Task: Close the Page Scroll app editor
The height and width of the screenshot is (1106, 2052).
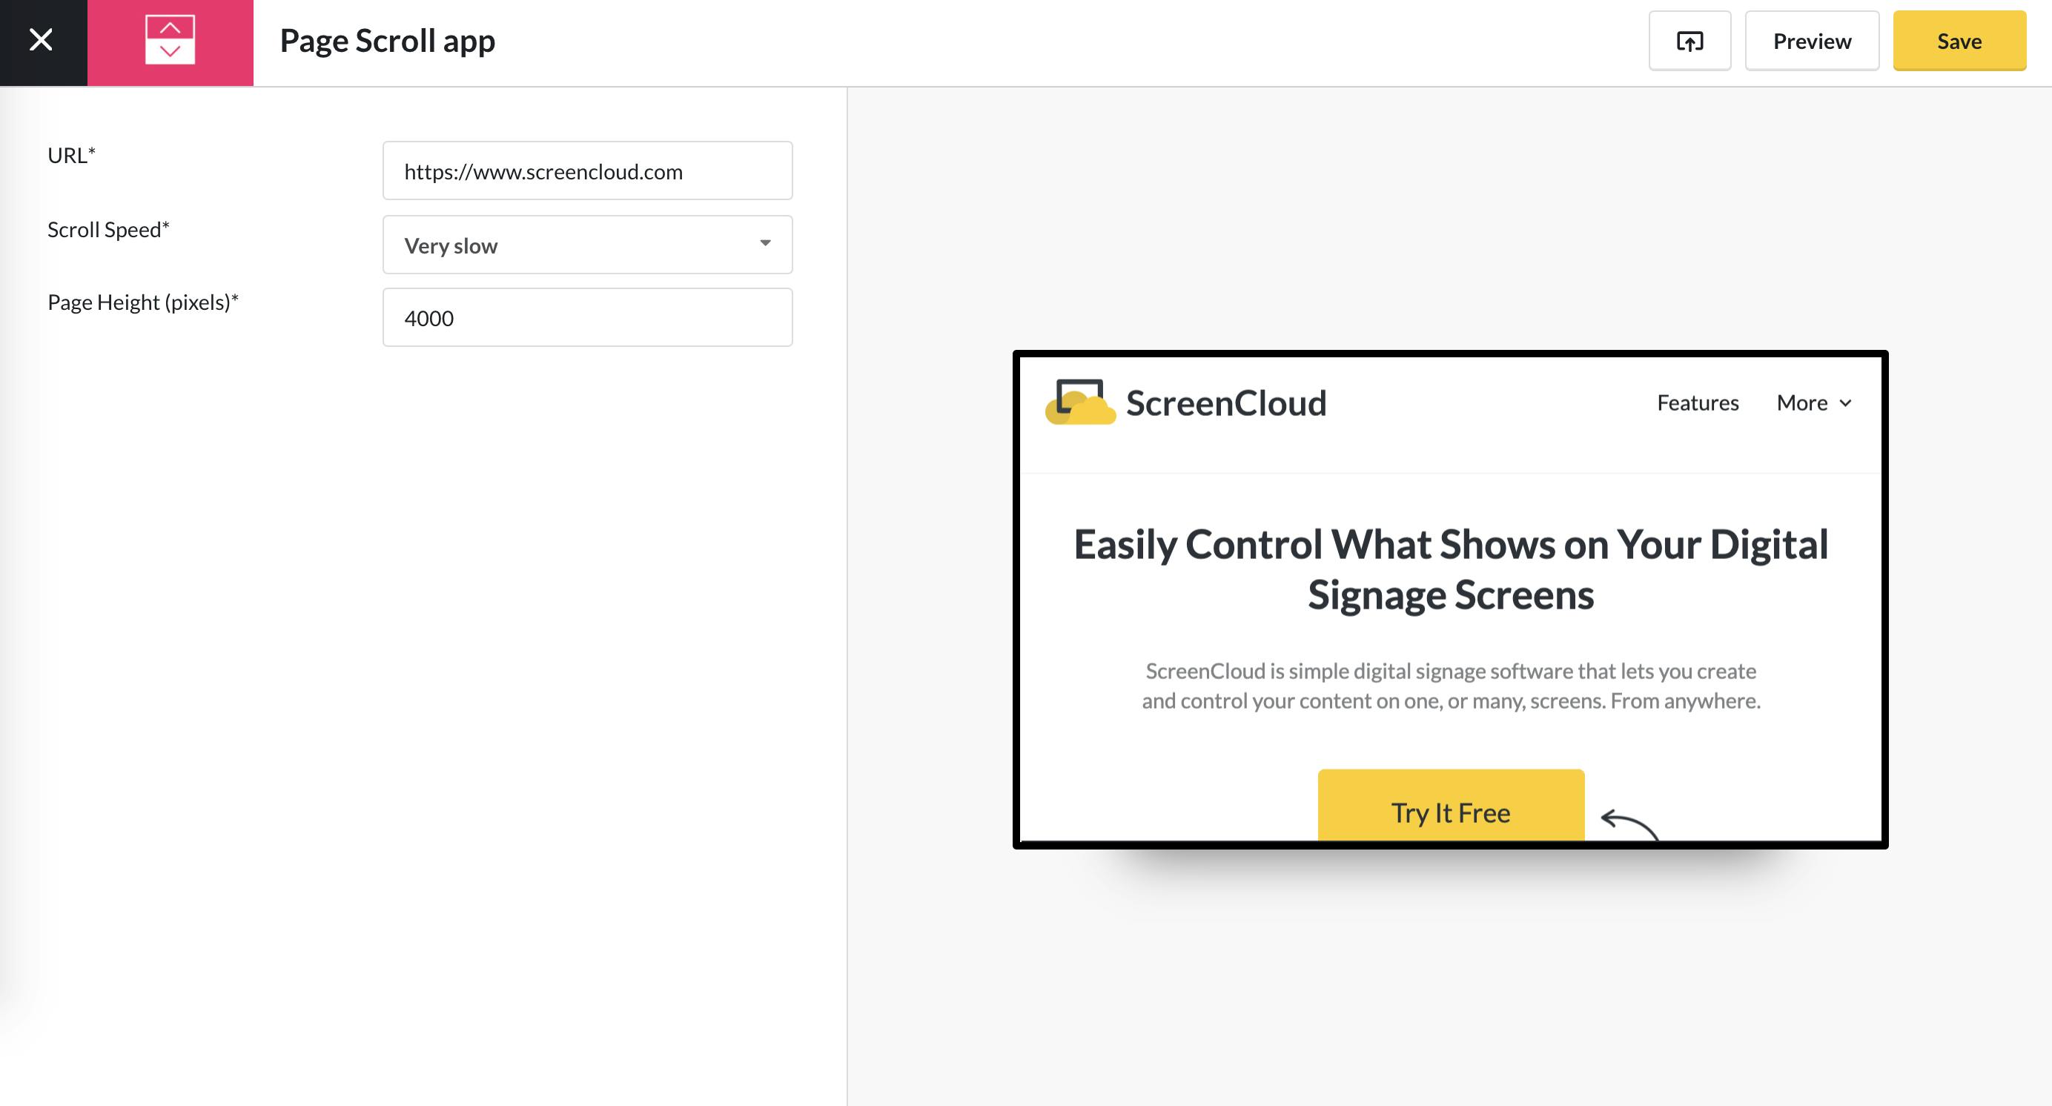Action: tap(42, 40)
